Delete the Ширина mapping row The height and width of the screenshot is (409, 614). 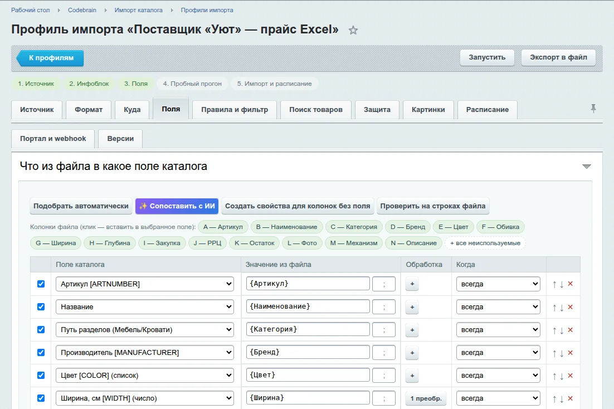point(570,398)
